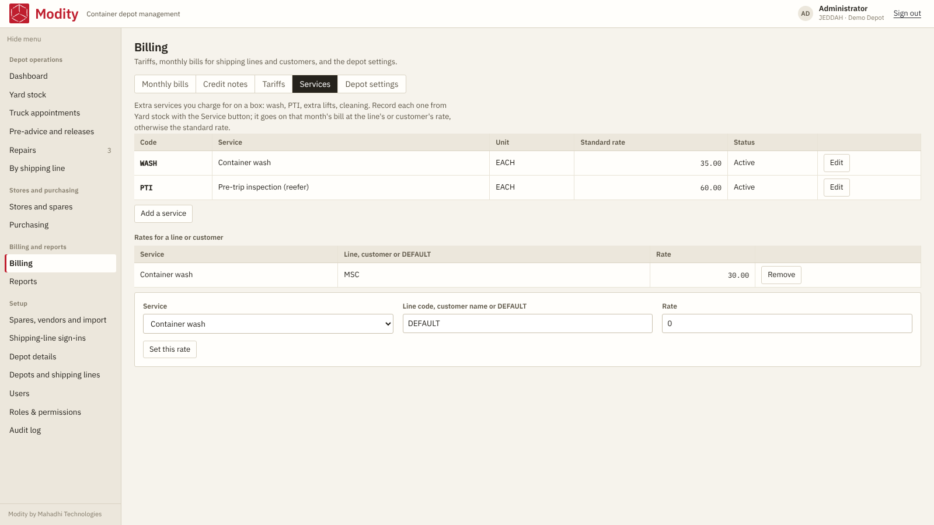Screen dimensions: 934x525
Task: Select the Services tab
Action: [x=315, y=84]
